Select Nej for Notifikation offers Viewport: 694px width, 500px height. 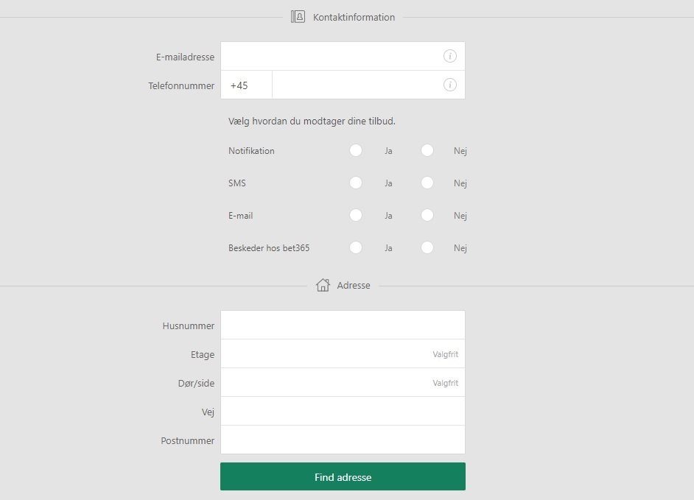pyautogui.click(x=427, y=150)
